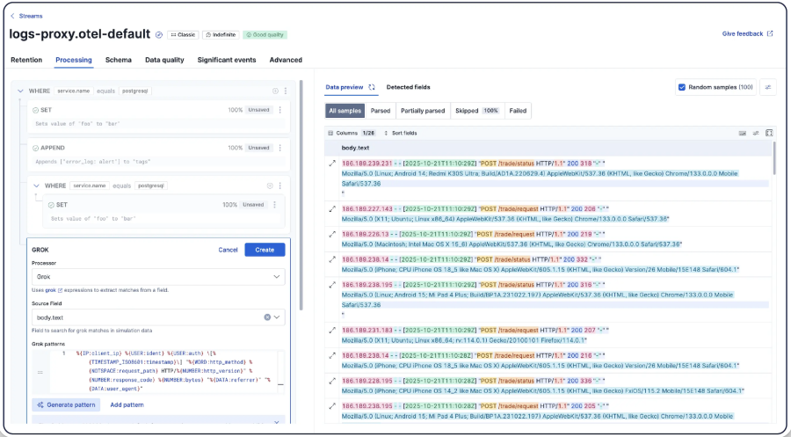Image resolution: width=791 pixels, height=437 pixels.
Task: Filter samples by Parsed
Action: [381, 111]
